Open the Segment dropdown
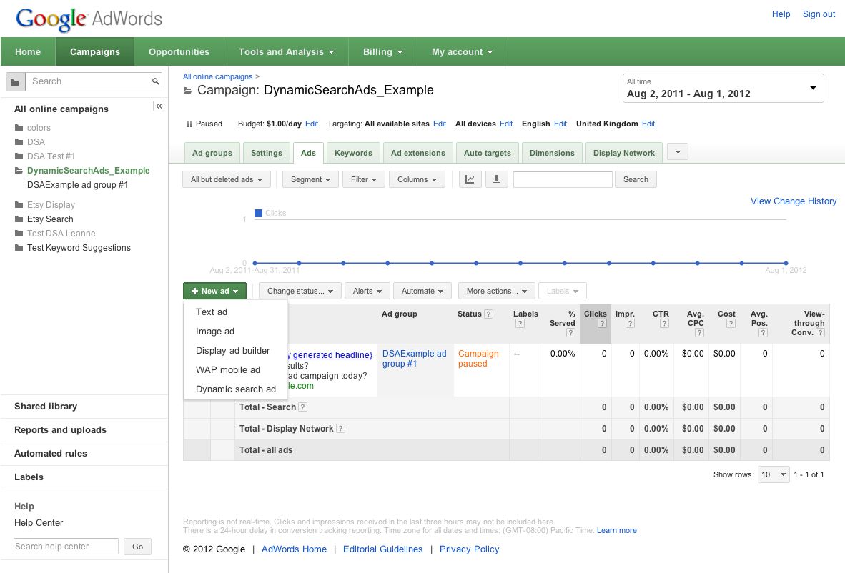The height and width of the screenshot is (573, 845). coord(310,179)
